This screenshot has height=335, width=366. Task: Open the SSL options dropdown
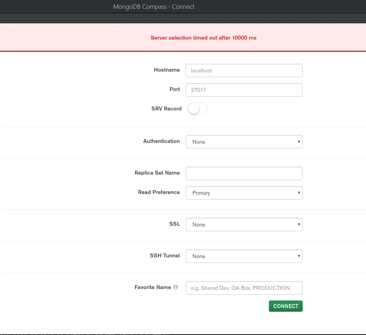[x=244, y=225]
